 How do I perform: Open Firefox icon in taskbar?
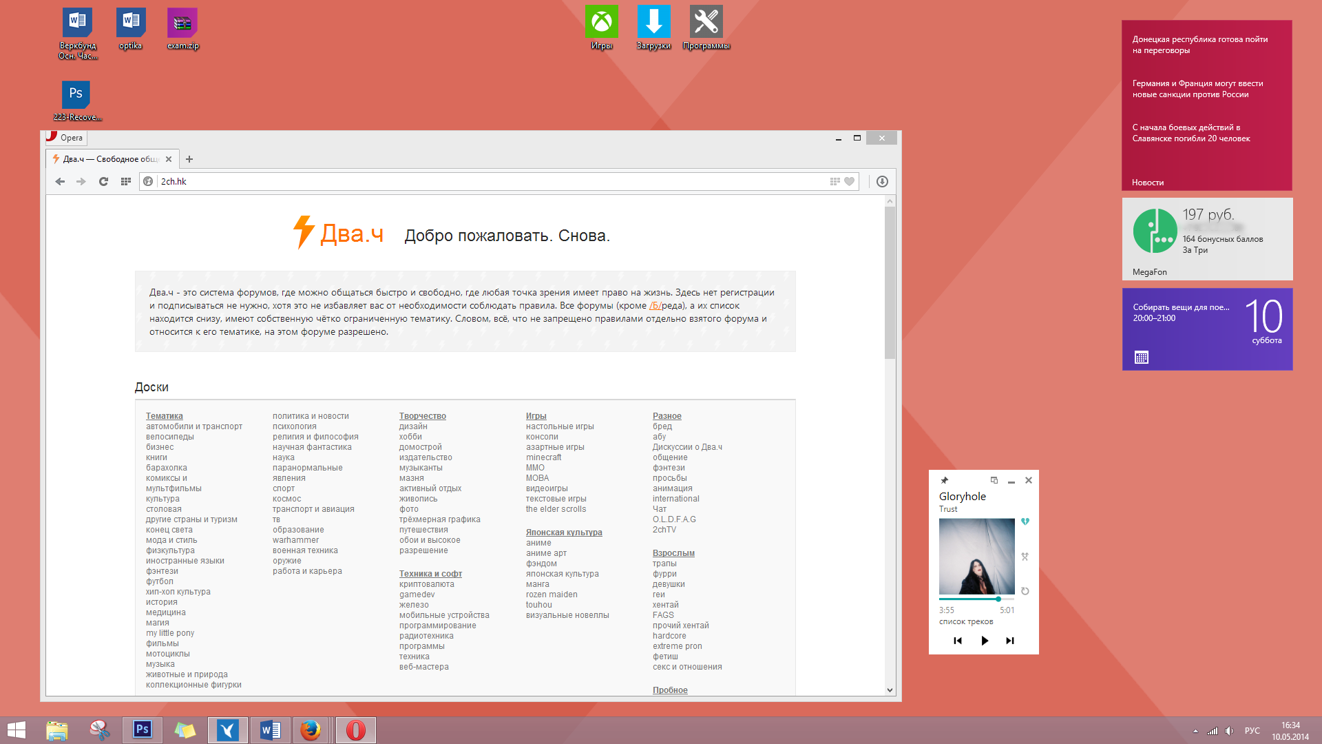tap(311, 730)
